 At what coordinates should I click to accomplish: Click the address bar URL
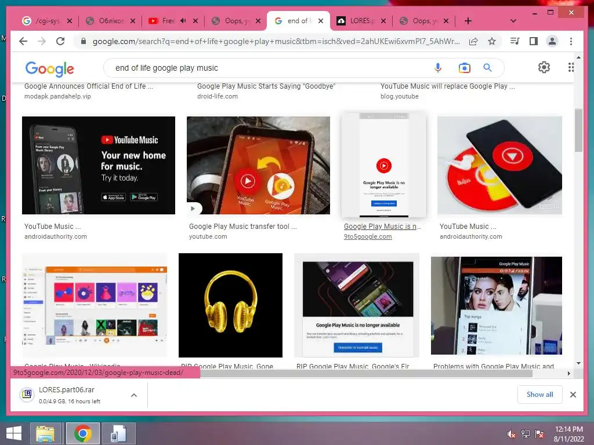coord(276,41)
